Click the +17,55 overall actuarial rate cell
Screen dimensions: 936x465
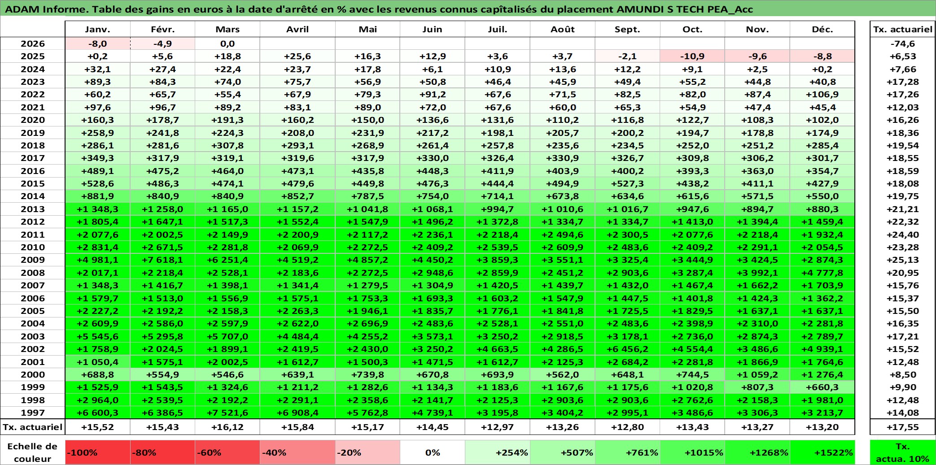point(902,427)
